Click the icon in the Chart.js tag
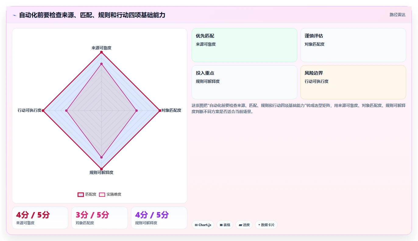Viewport: 418px width, 241px height. (x=196, y=225)
